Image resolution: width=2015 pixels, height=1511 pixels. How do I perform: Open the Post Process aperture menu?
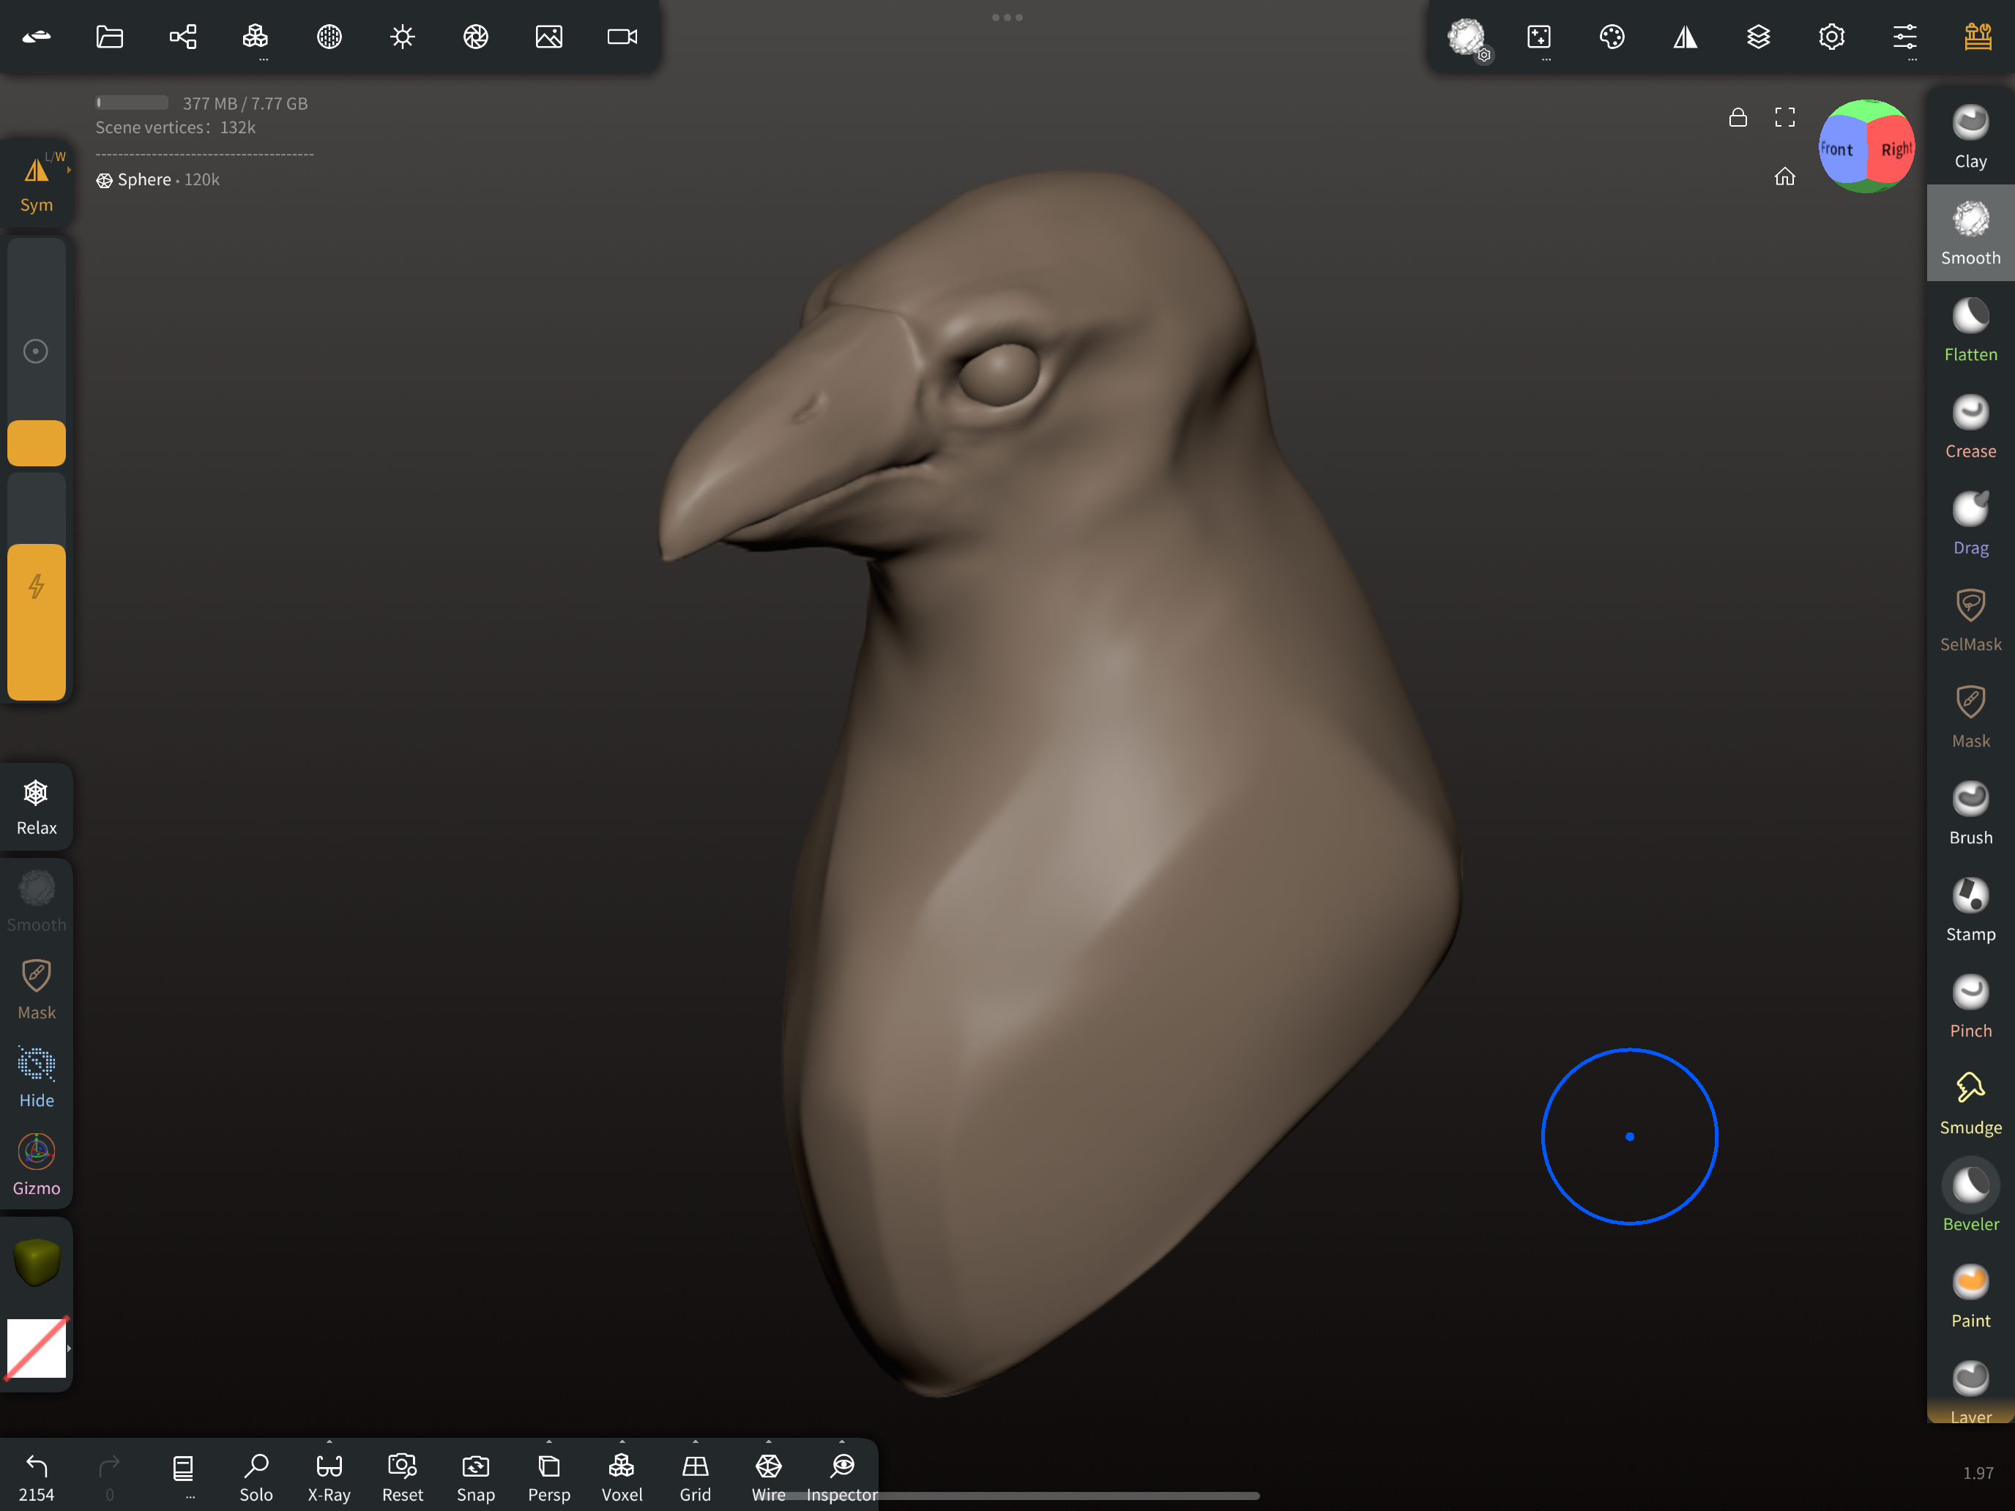pyautogui.click(x=475, y=37)
